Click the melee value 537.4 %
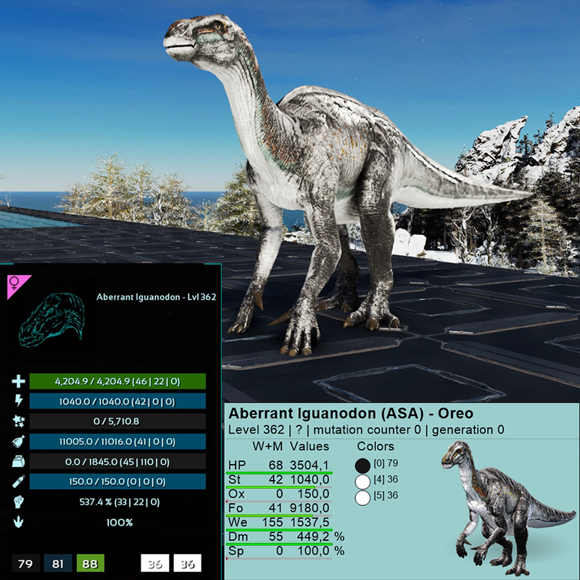The image size is (580, 580). tap(120, 502)
